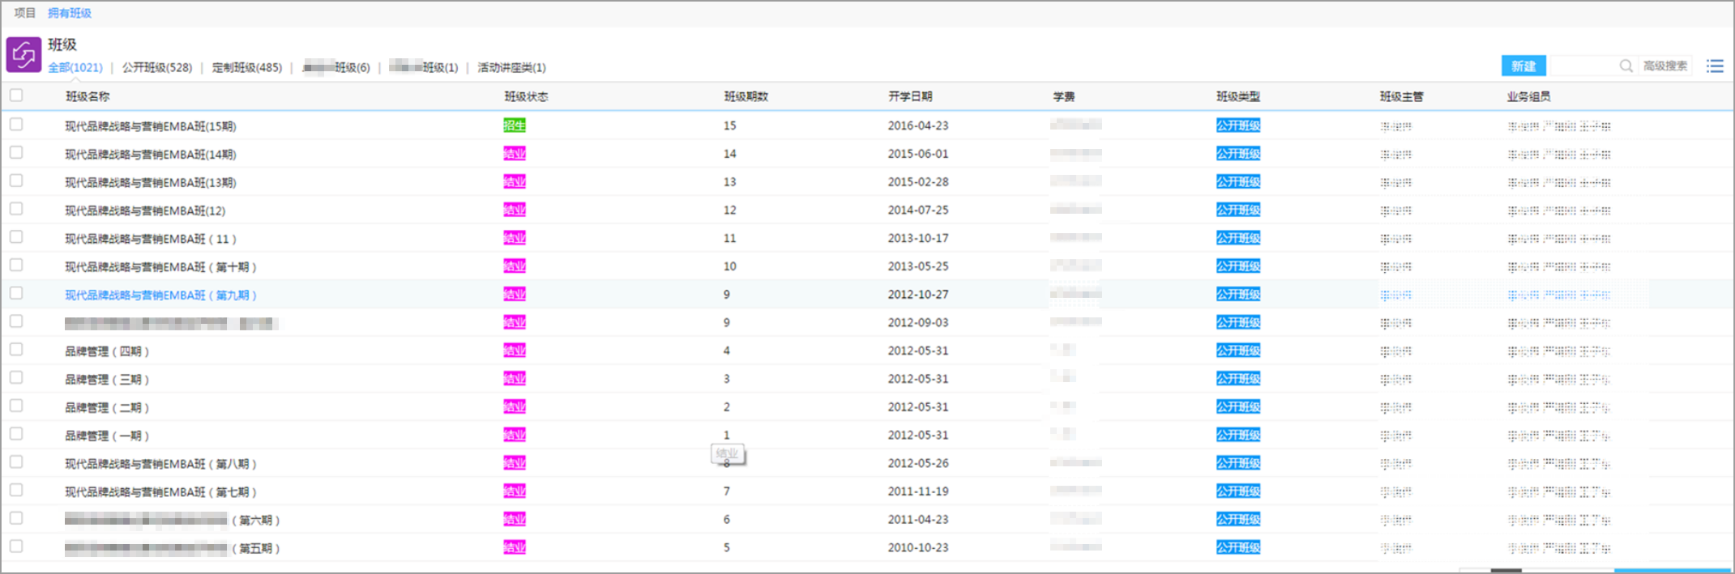1735x574 pixels.
Task: Check the row for EMBA班(15期)
Action: (16, 125)
